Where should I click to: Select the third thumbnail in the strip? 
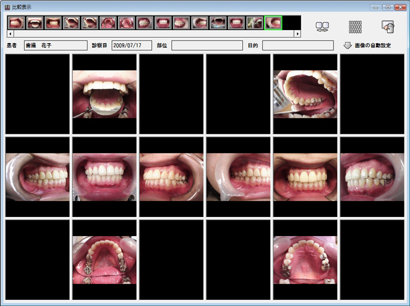point(53,23)
